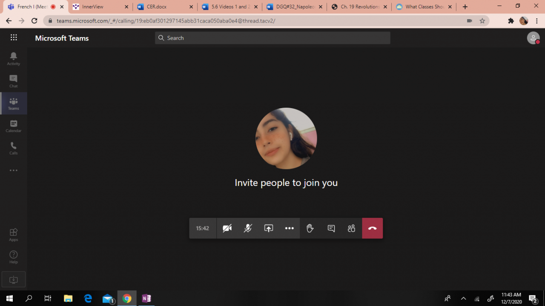This screenshot has height=306, width=545.
Task: Raise your hand in the meeting
Action: 310,228
